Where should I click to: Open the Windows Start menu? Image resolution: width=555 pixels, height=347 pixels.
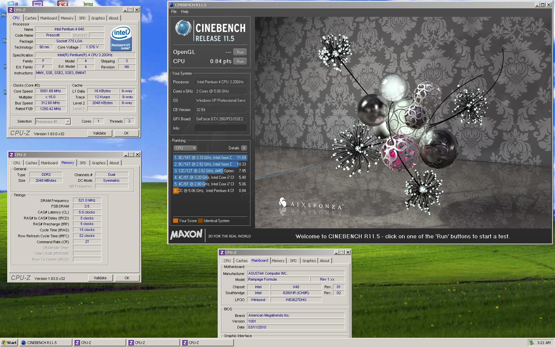pyautogui.click(x=9, y=343)
